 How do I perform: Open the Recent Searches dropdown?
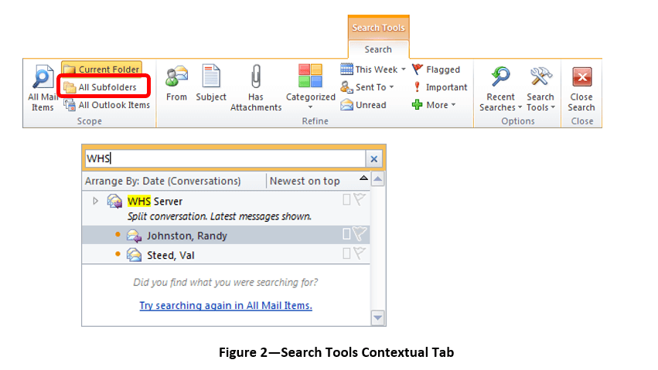[500, 88]
